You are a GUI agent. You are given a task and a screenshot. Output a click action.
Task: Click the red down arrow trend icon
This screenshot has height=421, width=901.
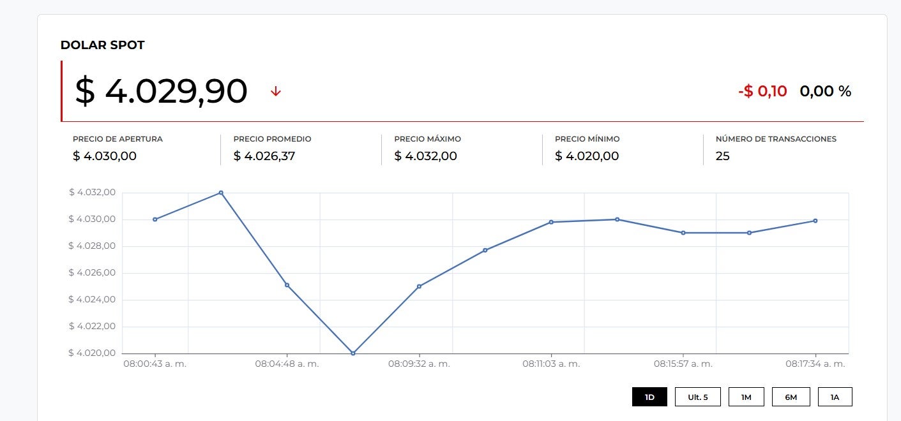click(x=276, y=91)
